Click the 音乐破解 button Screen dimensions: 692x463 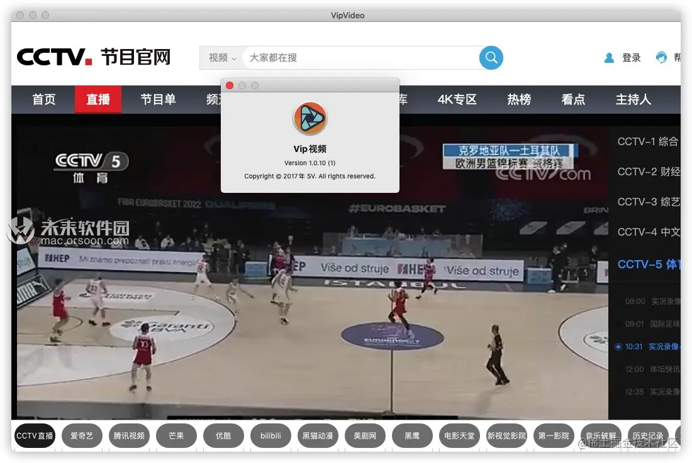click(x=601, y=436)
